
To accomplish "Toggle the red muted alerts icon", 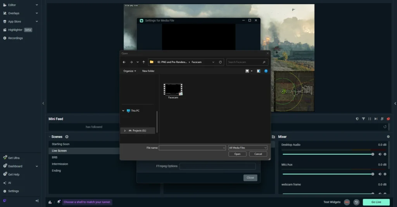I will point(388,119).
